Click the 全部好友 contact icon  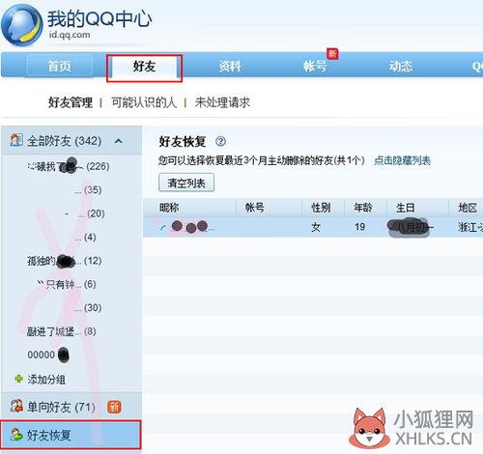[16, 140]
